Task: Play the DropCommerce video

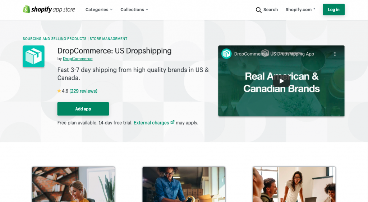Action: click(281, 81)
